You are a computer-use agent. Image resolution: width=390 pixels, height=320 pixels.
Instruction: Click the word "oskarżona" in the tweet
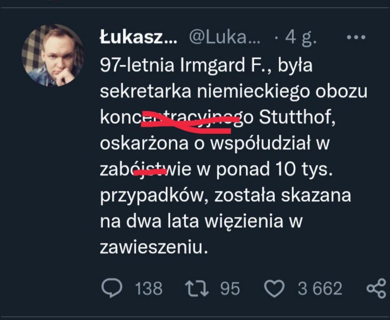tap(145, 144)
